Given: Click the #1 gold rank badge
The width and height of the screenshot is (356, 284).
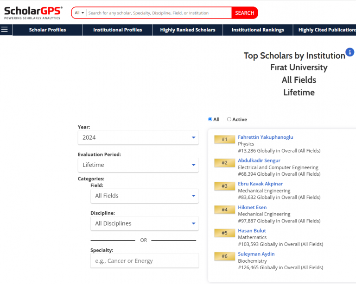Looking at the screenshot, I should [x=224, y=139].
